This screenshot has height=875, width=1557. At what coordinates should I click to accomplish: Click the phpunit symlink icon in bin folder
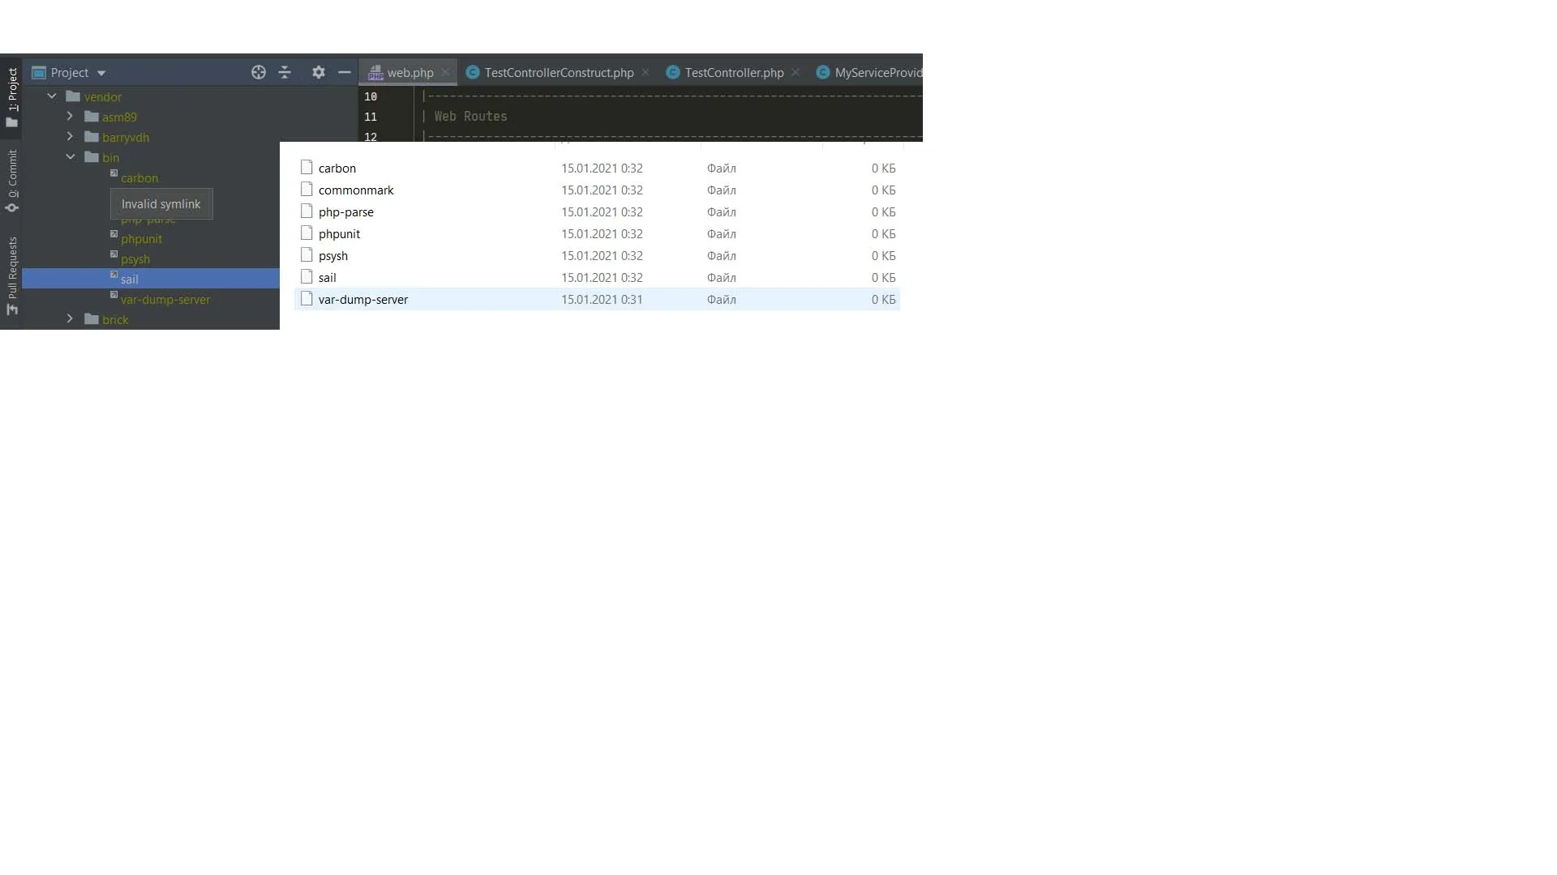coord(114,234)
